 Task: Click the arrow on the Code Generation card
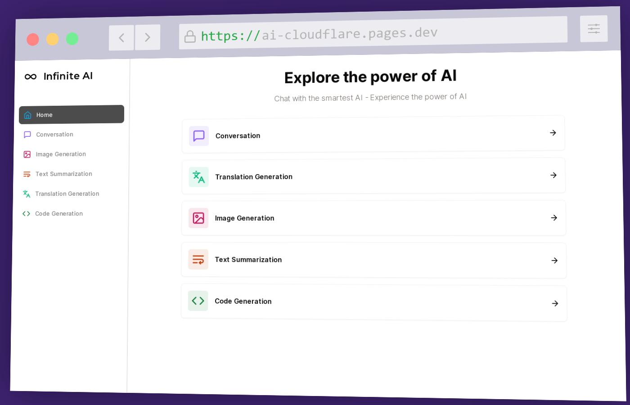[555, 303]
